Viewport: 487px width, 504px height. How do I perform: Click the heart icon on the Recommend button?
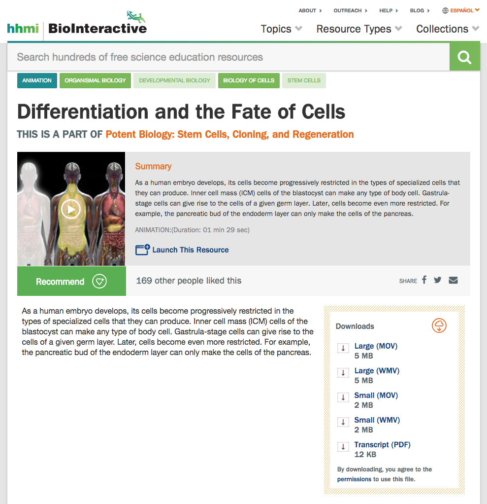pos(99,281)
